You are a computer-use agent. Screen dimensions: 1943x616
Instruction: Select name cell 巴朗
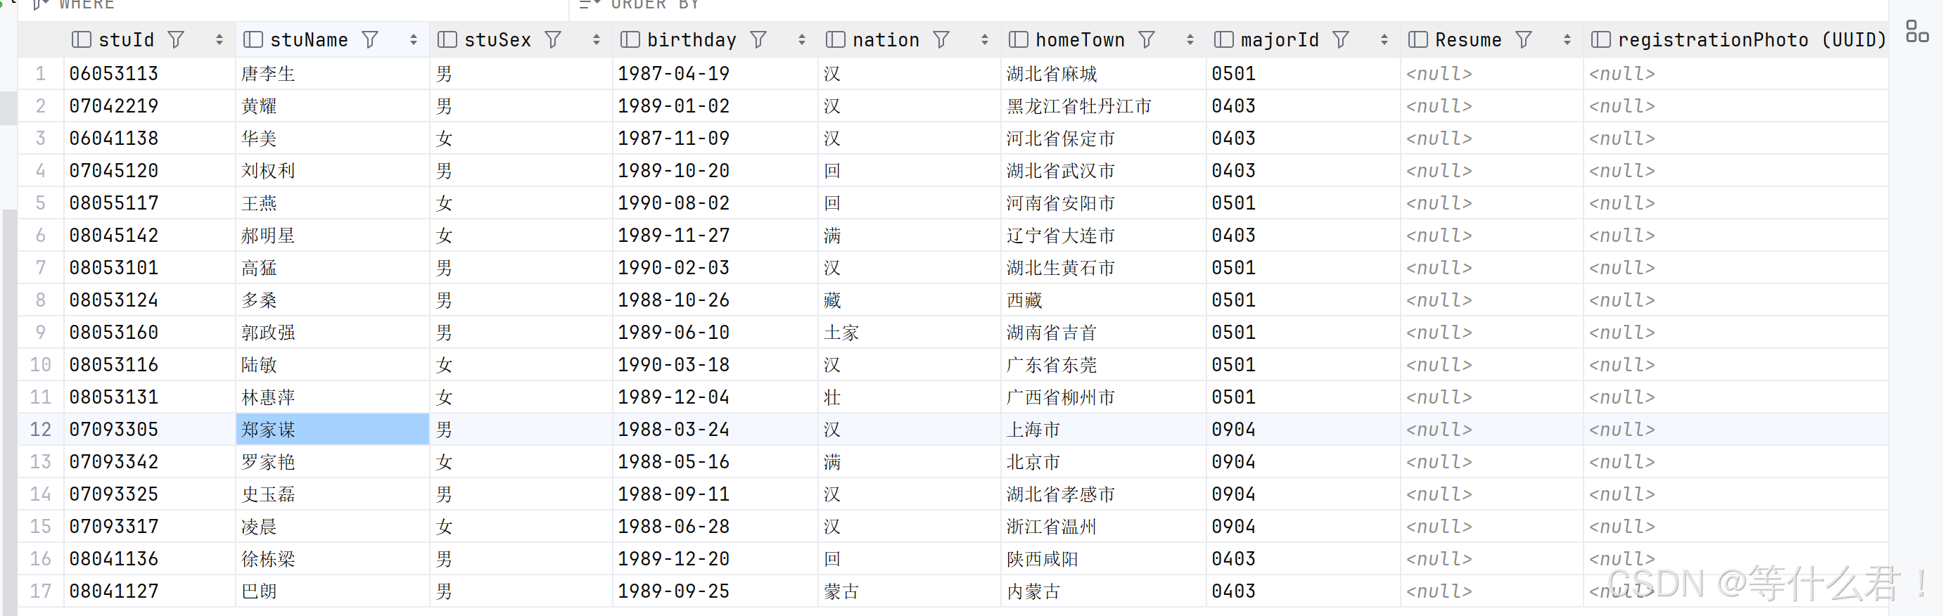[x=333, y=591]
